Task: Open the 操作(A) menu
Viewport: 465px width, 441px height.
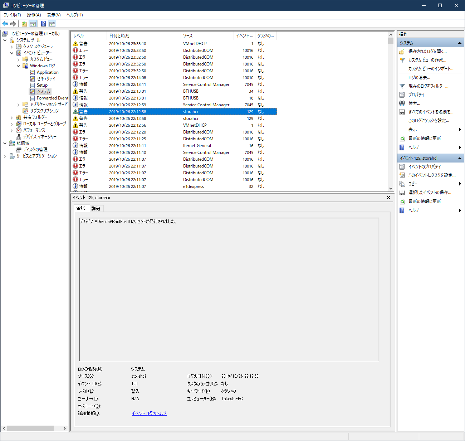Action: click(34, 15)
